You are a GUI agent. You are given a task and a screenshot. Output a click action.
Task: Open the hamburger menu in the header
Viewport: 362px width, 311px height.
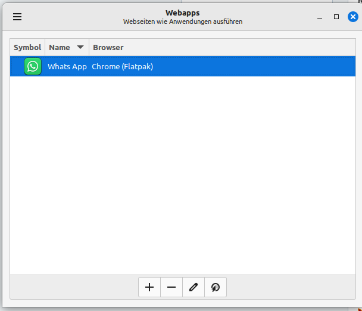point(17,17)
